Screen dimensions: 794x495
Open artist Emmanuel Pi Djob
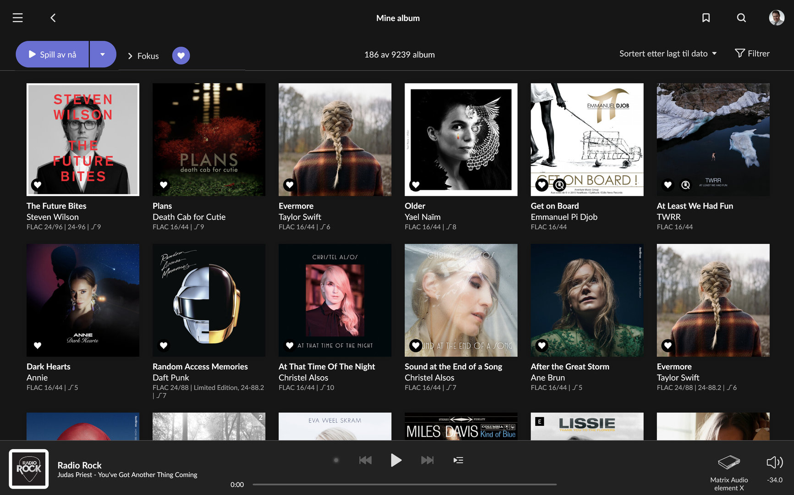(564, 217)
